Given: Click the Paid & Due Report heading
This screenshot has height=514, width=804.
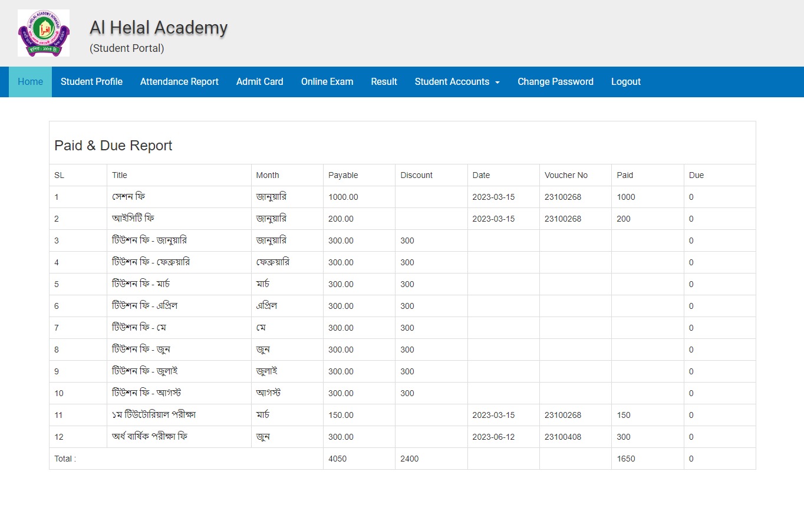Looking at the screenshot, I should click(113, 146).
